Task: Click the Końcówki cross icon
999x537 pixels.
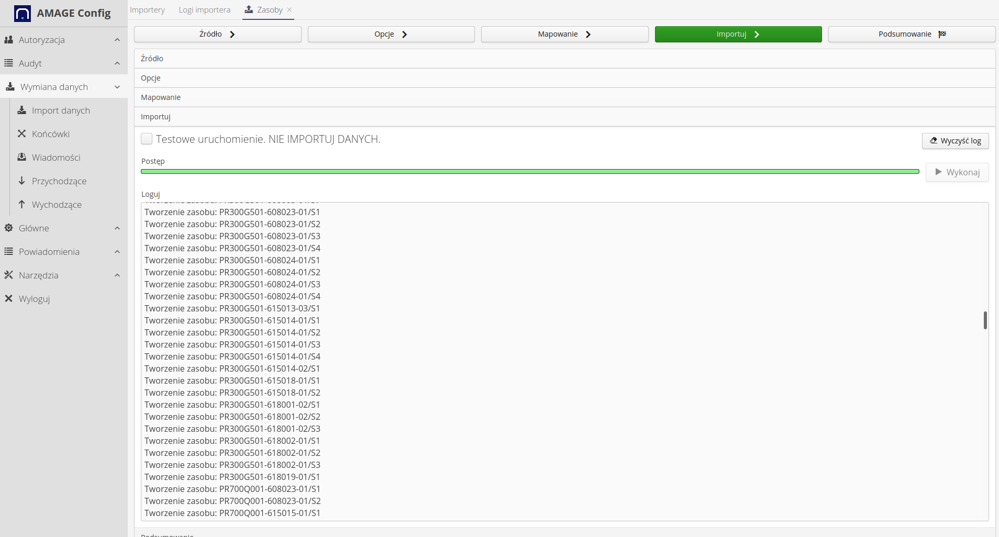Action: coord(21,134)
